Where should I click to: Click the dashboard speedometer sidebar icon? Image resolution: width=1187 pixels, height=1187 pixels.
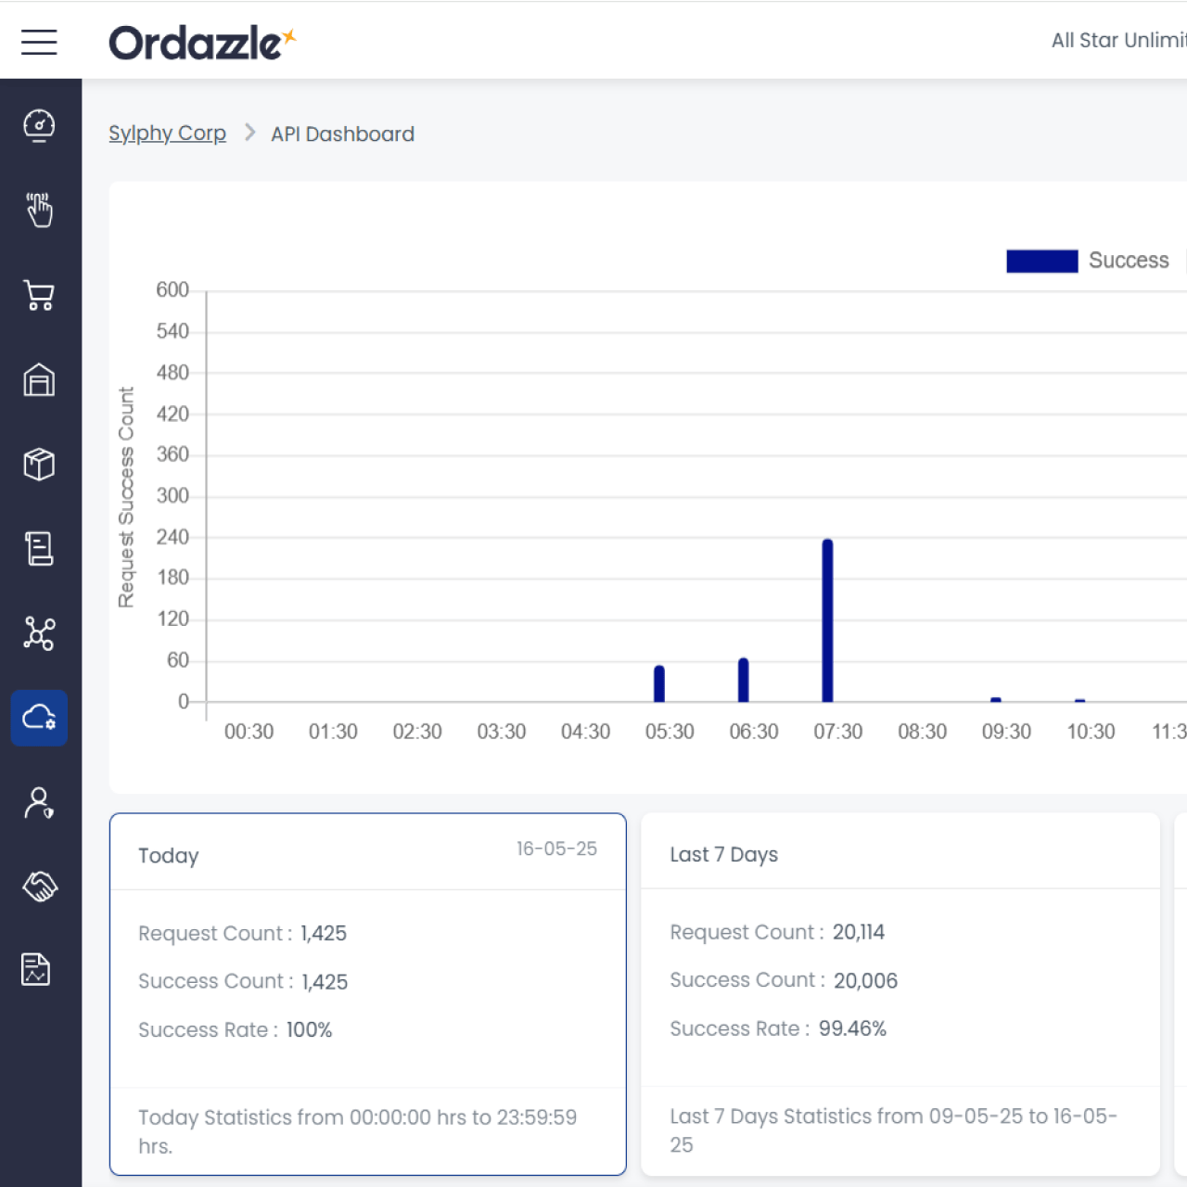pos(39,126)
